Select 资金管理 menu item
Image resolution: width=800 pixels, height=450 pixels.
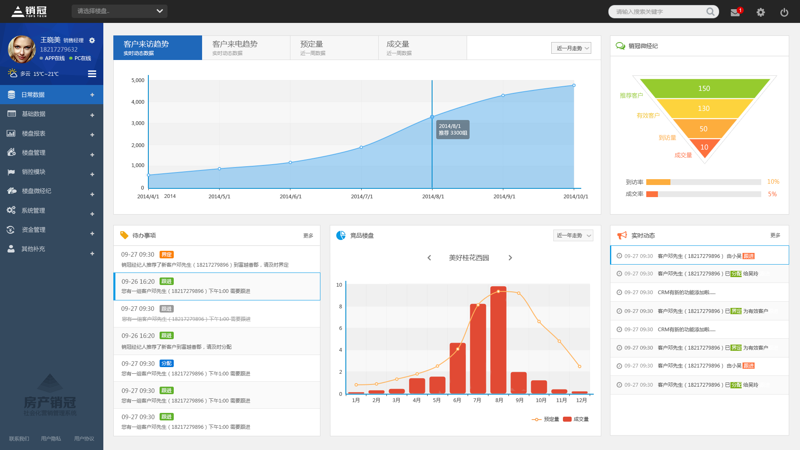tap(52, 230)
